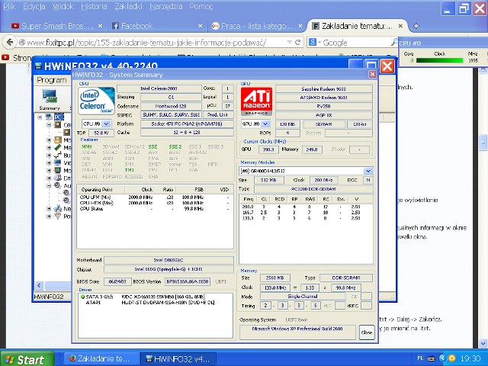
Task: Click the PL language indicator
Action: 420,358
